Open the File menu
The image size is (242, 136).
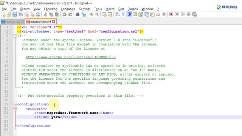click(x=4, y=9)
